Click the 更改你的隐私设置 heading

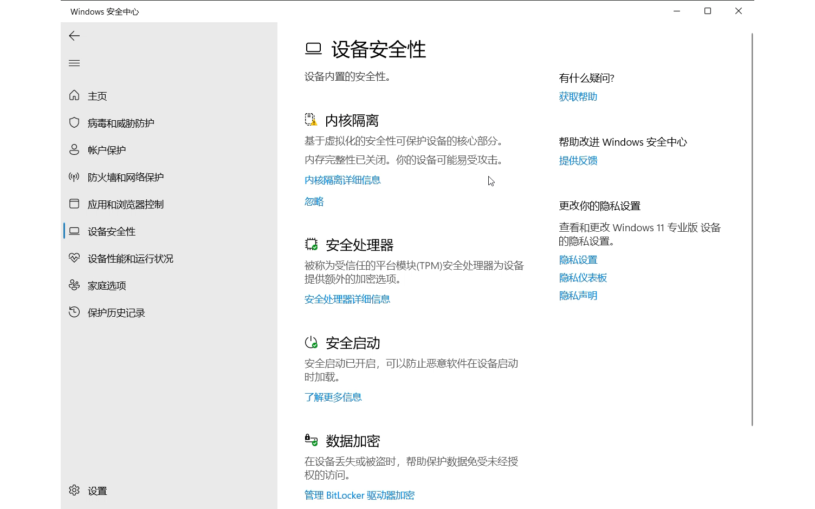coord(600,206)
